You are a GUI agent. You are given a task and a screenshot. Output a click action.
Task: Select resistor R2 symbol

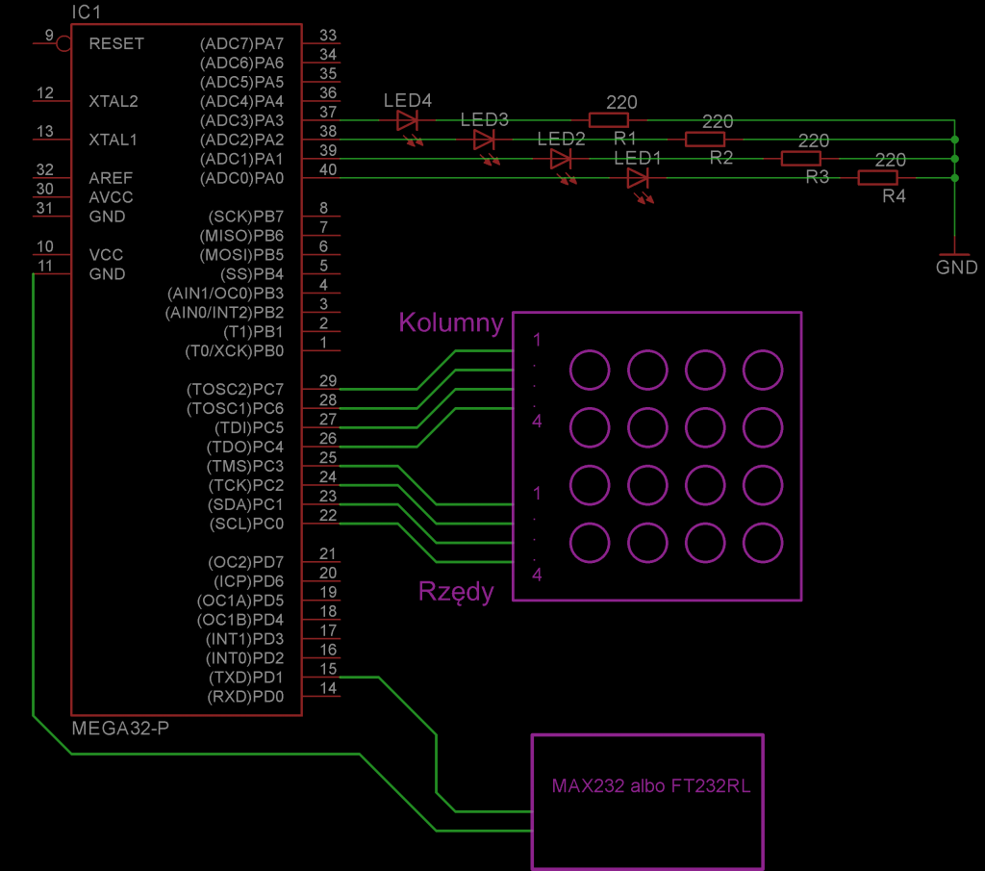click(x=705, y=140)
